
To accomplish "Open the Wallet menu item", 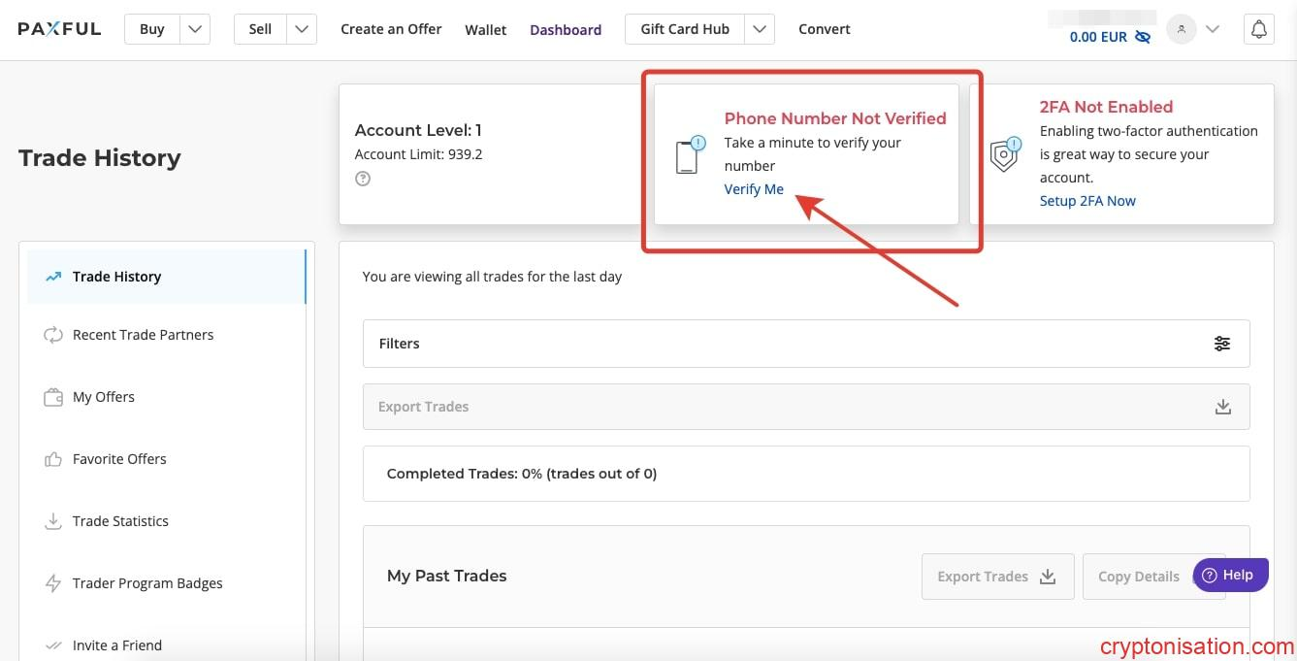I will [485, 30].
